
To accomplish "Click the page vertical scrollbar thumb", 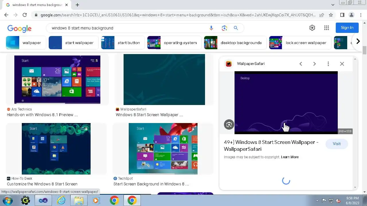I will pos(364,50).
